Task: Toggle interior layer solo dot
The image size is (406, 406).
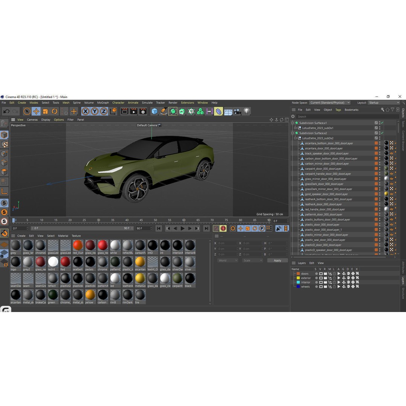Action: coord(316,282)
